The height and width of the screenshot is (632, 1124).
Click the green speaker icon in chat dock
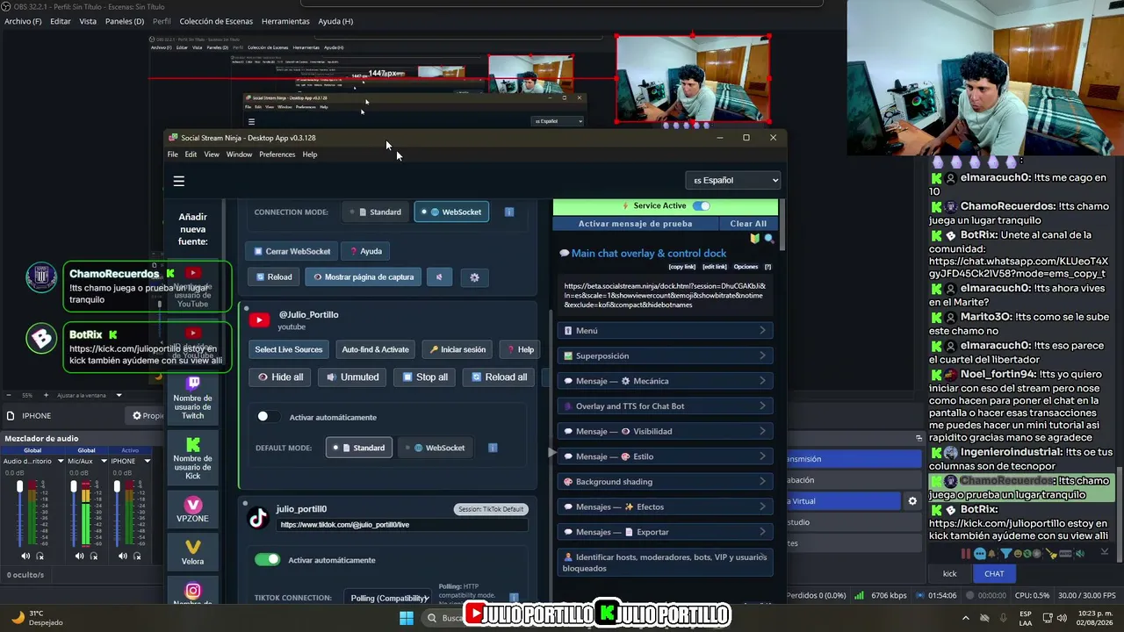pyautogui.click(x=1080, y=554)
